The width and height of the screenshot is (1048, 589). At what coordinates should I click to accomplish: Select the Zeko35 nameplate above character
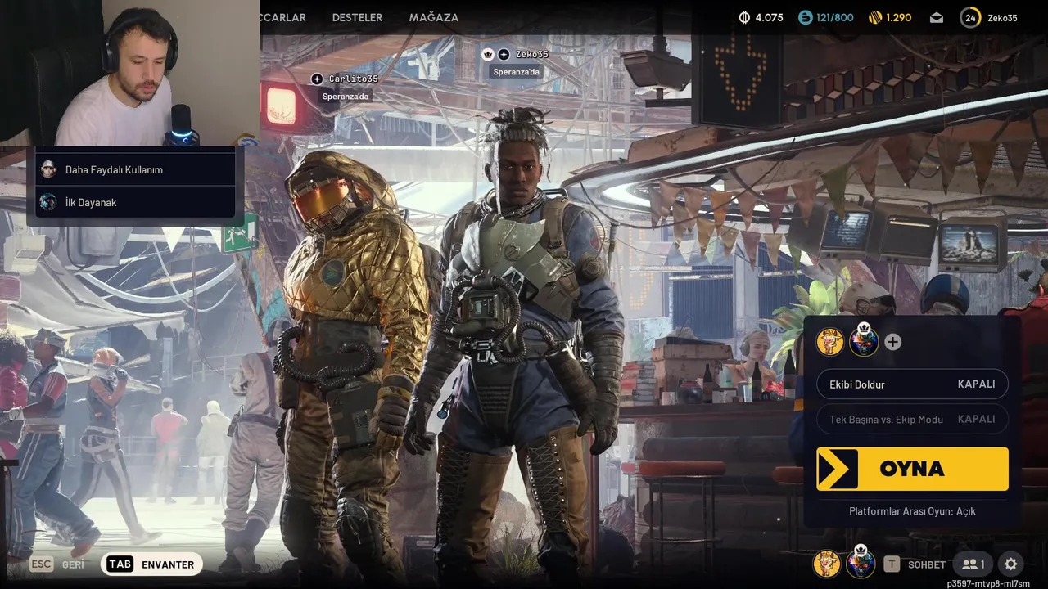[x=531, y=54]
